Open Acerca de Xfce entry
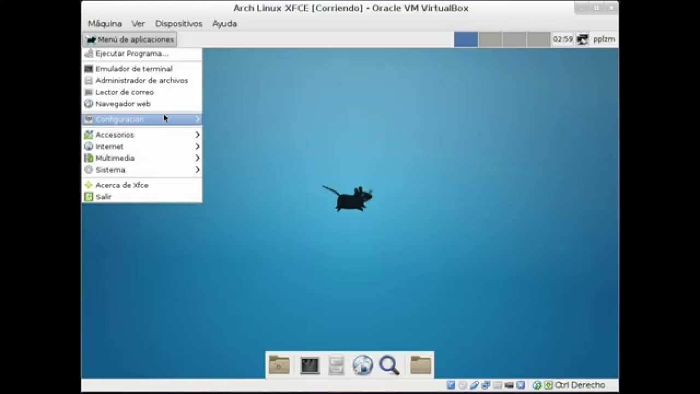The width and height of the screenshot is (700, 394). 142,186
